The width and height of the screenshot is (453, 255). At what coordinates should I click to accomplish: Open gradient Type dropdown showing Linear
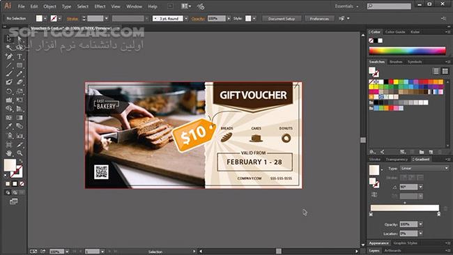424,169
